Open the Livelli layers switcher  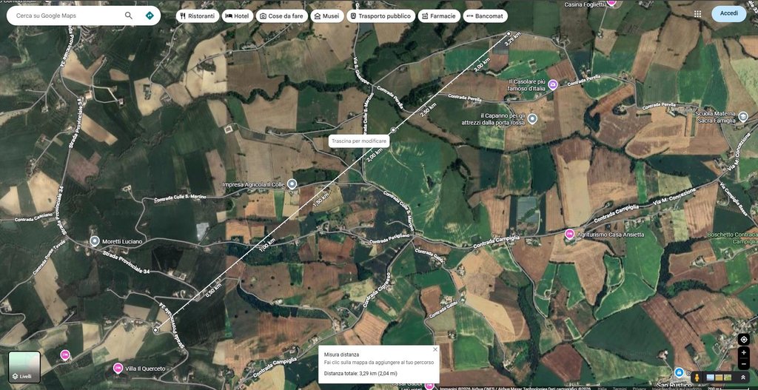[x=24, y=367]
